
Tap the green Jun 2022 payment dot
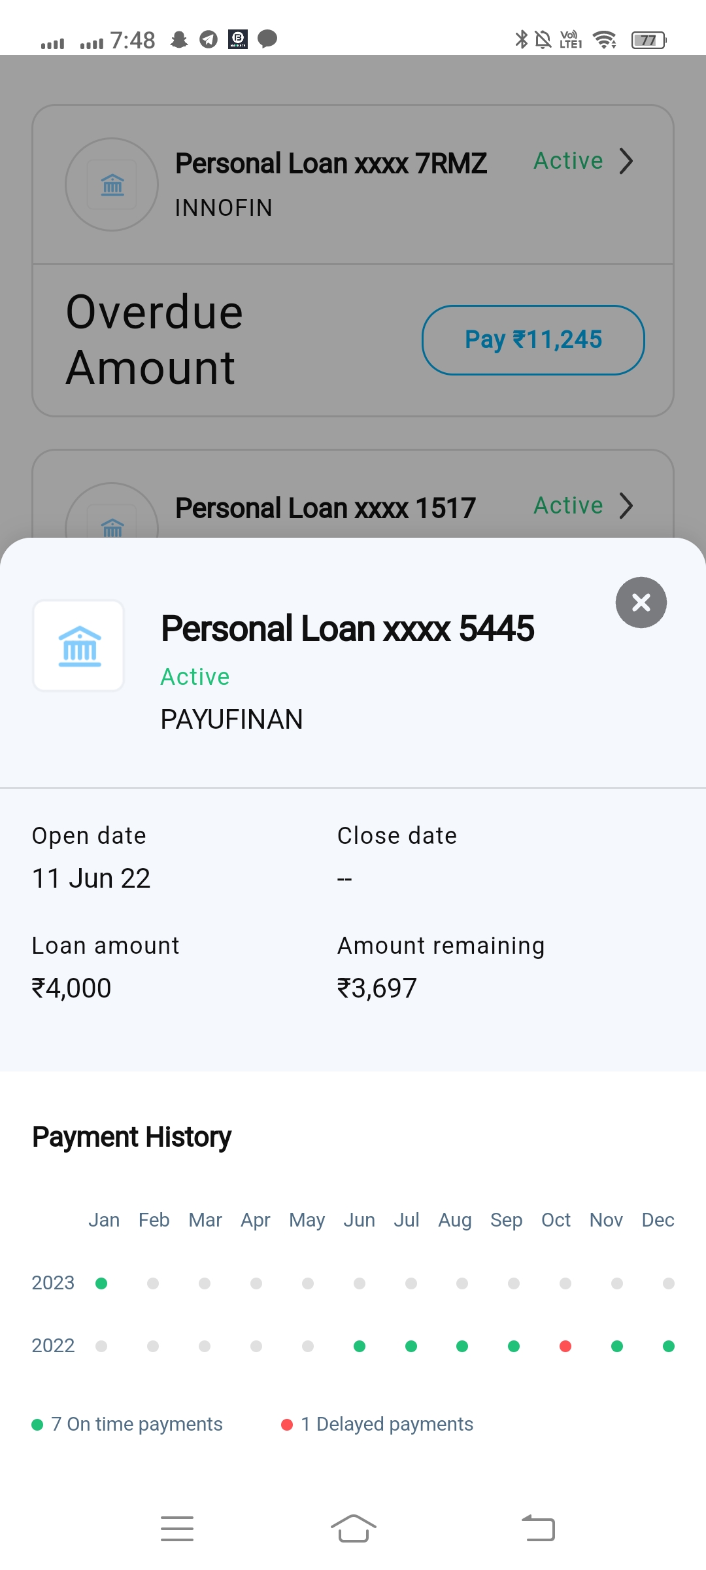click(x=360, y=1346)
